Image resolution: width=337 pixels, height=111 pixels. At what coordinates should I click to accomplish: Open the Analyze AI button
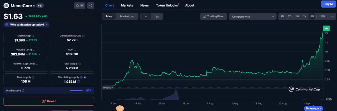pos(314,108)
